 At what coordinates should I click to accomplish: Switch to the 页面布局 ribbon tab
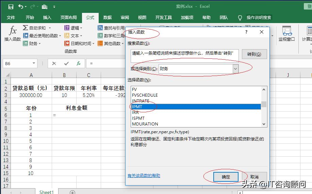click(69, 17)
